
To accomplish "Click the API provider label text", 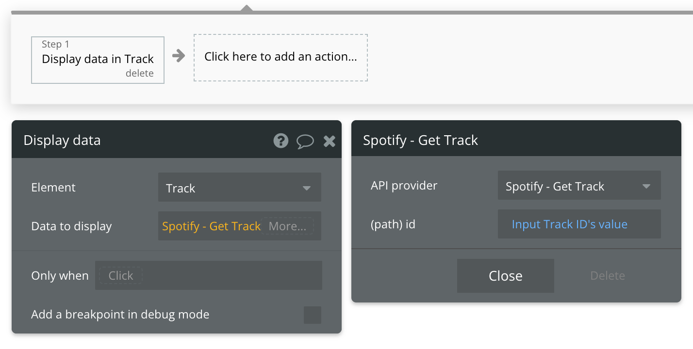I will click(x=404, y=186).
